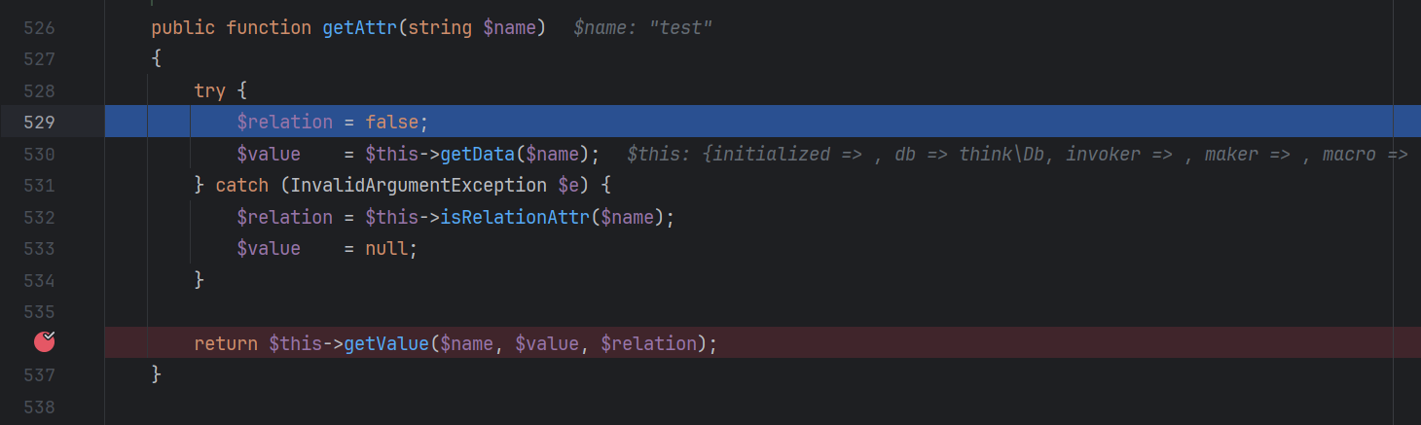Click the null value on line 533
Image resolution: width=1421 pixels, height=425 pixels.
[386, 248]
